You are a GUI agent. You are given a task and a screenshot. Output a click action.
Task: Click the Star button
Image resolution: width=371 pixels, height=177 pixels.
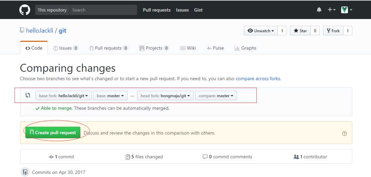pos(300,31)
